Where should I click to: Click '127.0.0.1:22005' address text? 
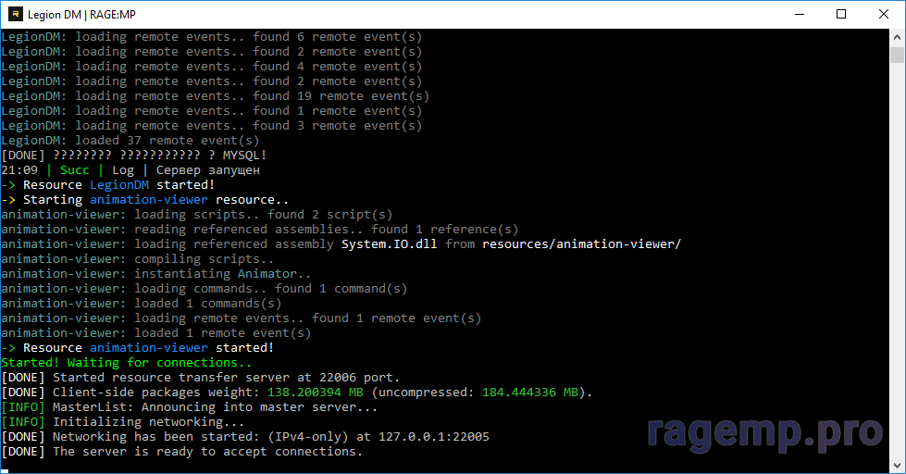click(x=434, y=436)
